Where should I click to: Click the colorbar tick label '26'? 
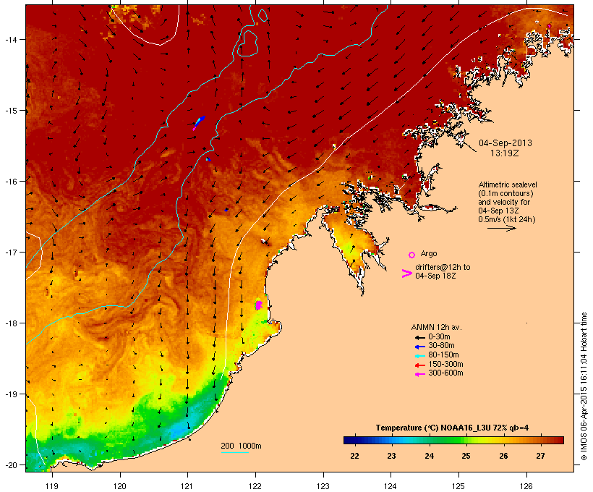(x=503, y=456)
